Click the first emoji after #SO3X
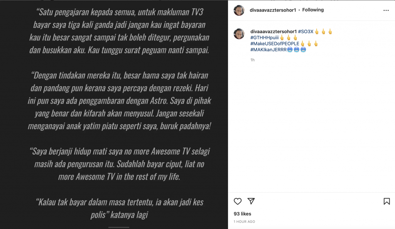Screen dimensions: 395x229 pos(317,32)
